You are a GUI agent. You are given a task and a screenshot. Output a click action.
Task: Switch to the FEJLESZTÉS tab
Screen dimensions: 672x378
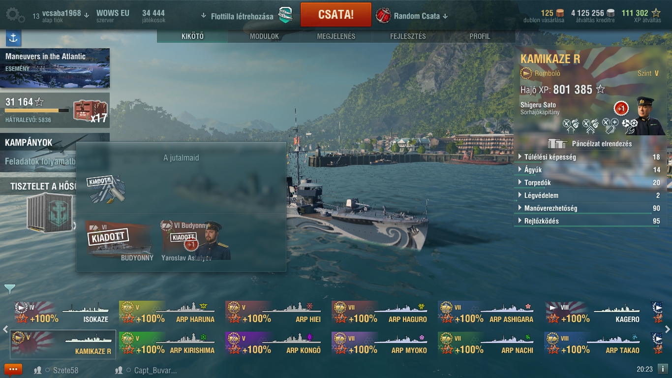point(408,36)
